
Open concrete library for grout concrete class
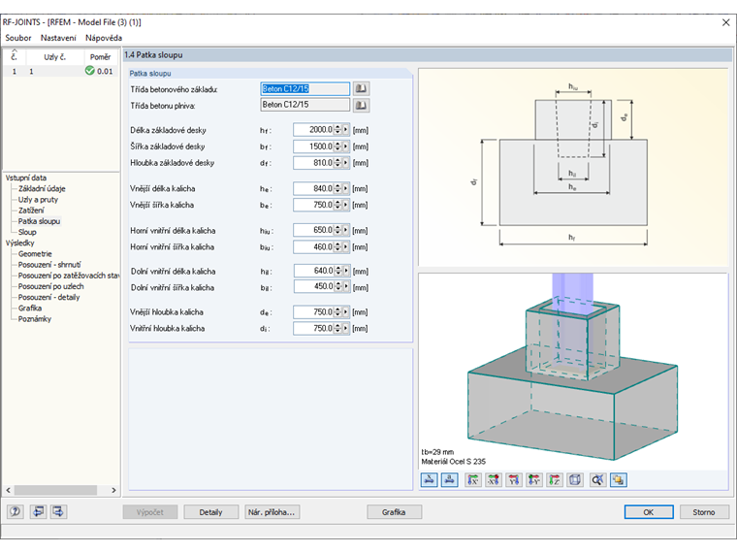click(361, 105)
